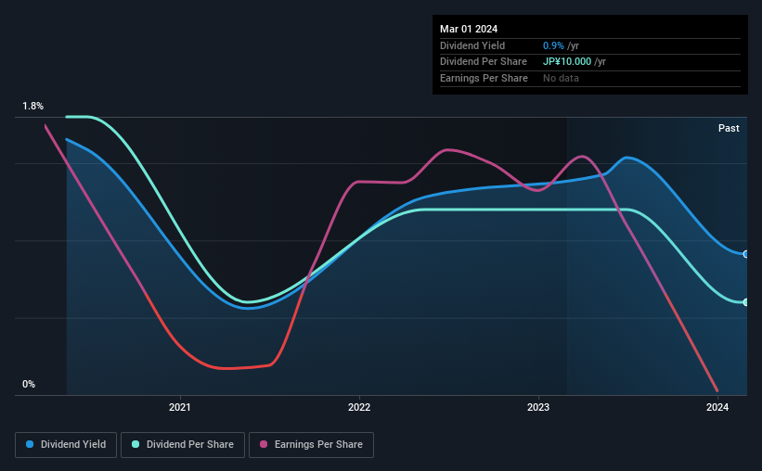Click the tooltip Dividend Yield row label
The width and height of the screenshot is (762, 471).
pos(472,45)
